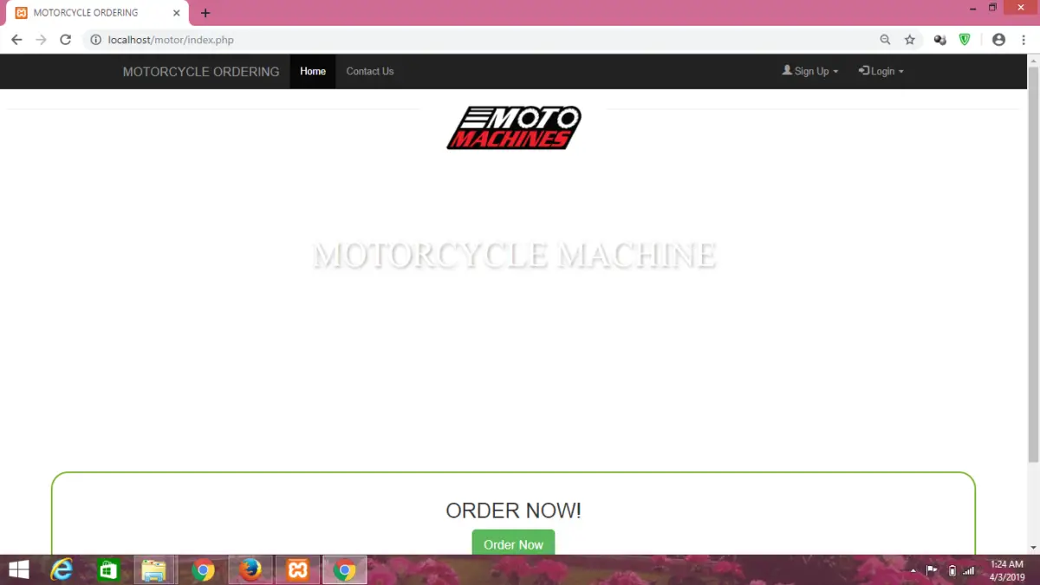Click the address bar URL field
This screenshot has width=1040, height=585.
click(x=477, y=40)
